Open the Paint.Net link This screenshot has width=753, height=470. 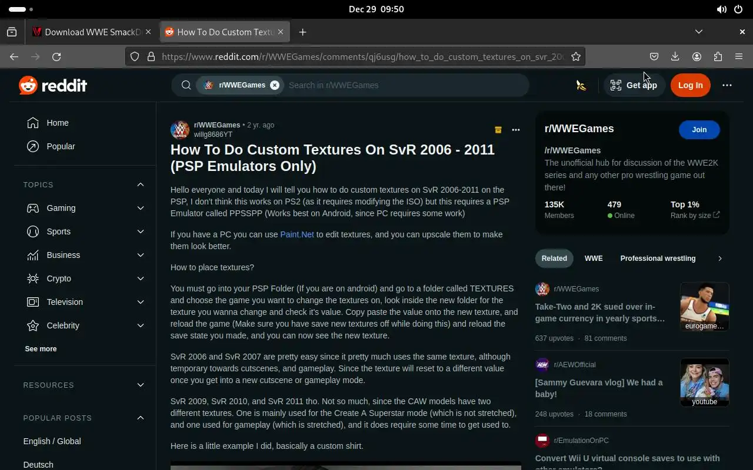point(297,234)
